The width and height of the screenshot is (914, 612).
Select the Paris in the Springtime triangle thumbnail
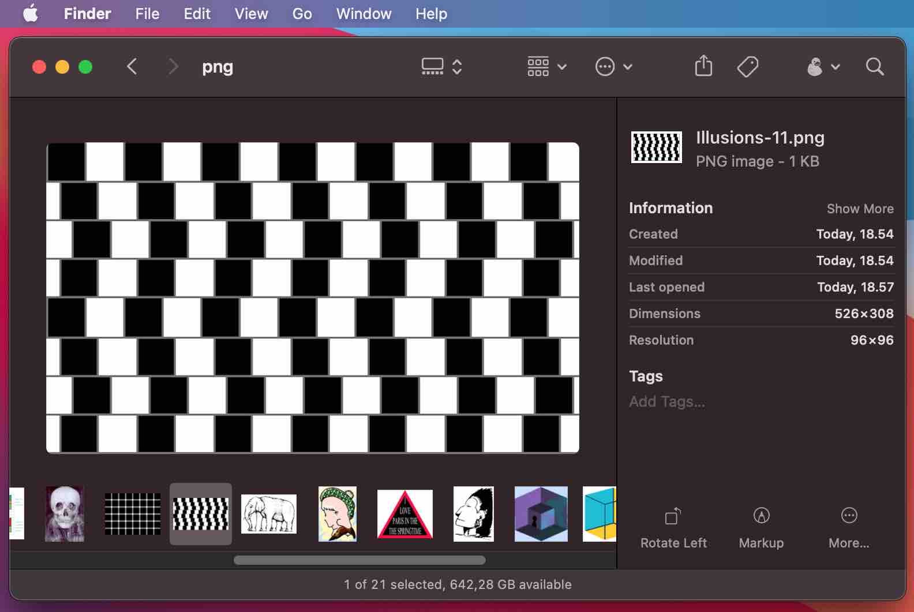405,514
